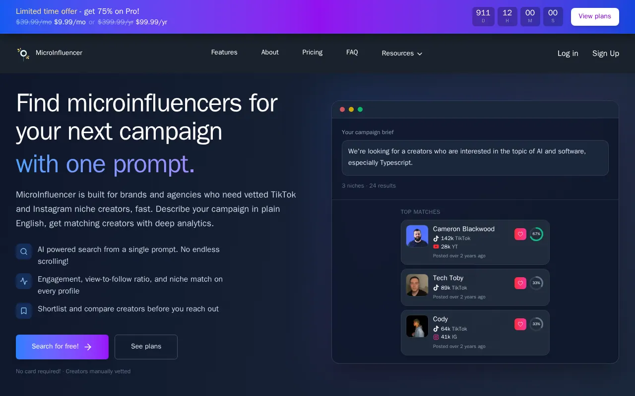Click the arrow in Search for free button

point(88,347)
